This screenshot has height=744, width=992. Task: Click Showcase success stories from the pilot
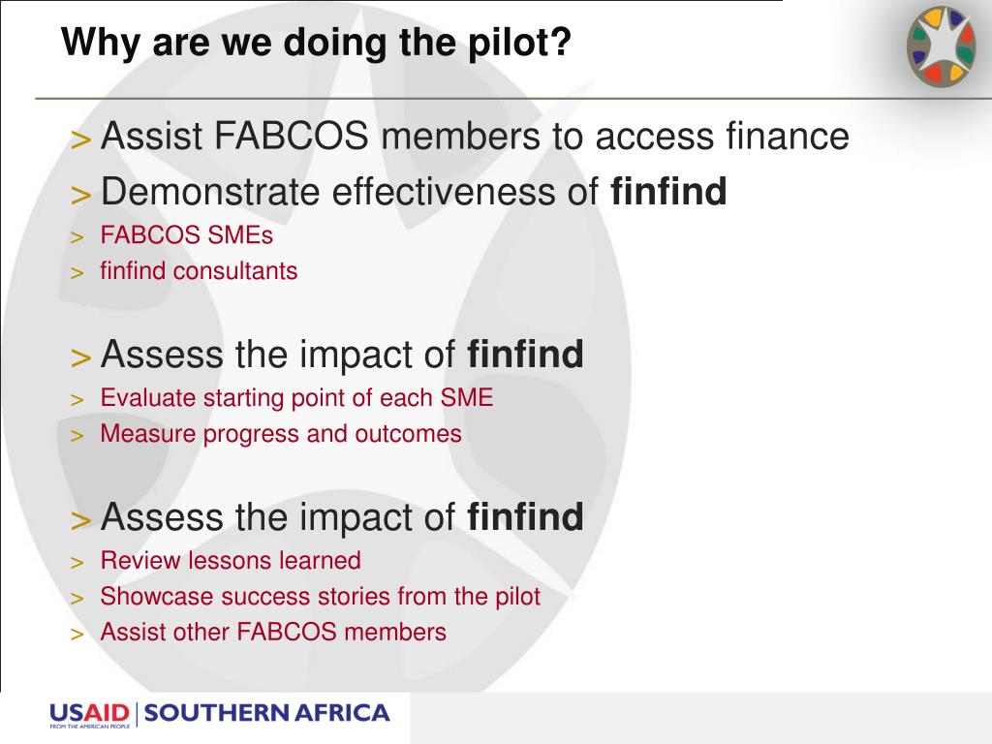point(320,597)
